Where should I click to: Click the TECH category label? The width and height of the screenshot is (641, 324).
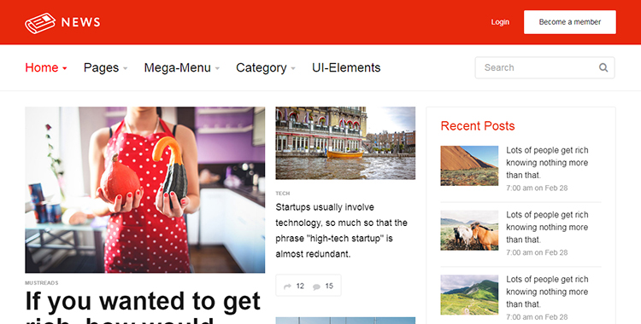pos(283,194)
